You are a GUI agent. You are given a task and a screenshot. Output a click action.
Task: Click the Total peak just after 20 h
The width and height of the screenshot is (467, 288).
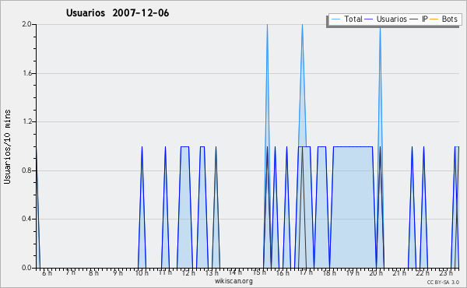pyautogui.click(x=380, y=28)
